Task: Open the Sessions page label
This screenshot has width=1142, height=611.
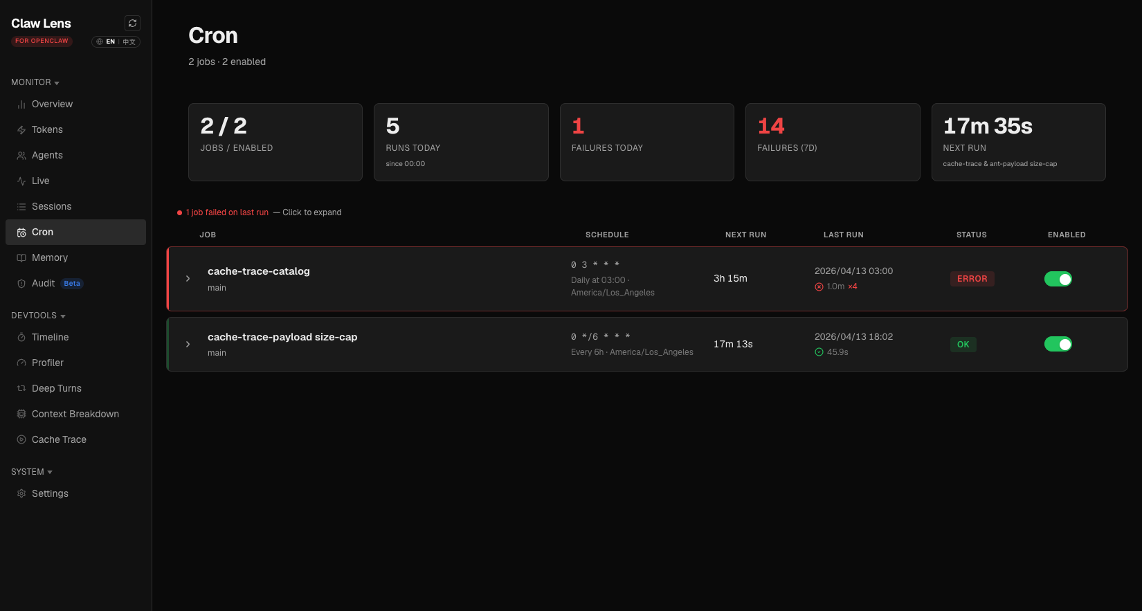Action: (x=51, y=207)
